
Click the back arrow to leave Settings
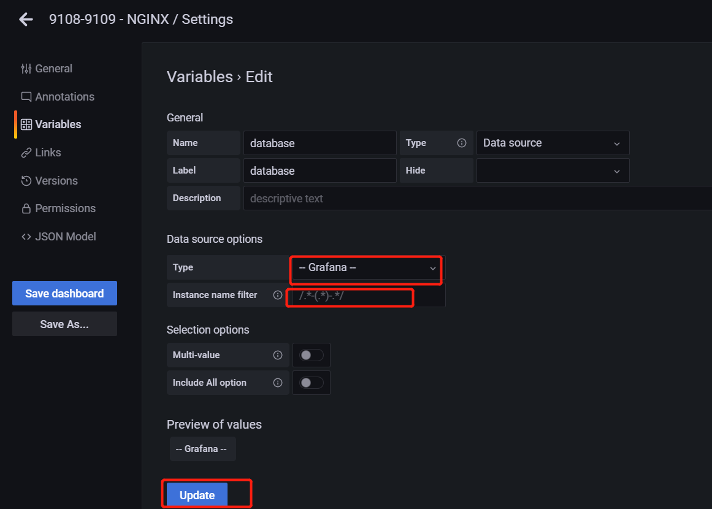[25, 19]
